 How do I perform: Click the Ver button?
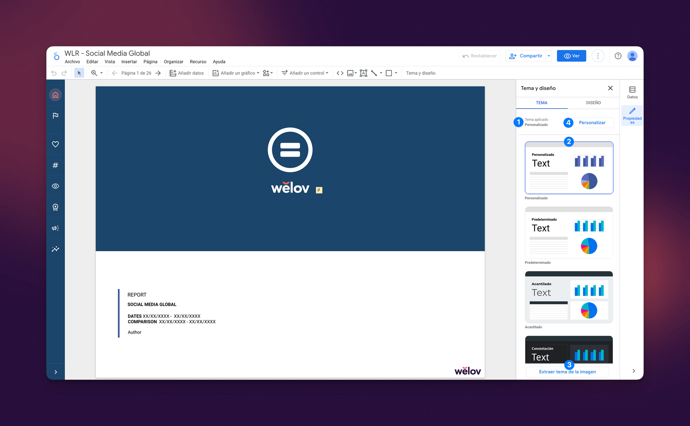coord(571,56)
